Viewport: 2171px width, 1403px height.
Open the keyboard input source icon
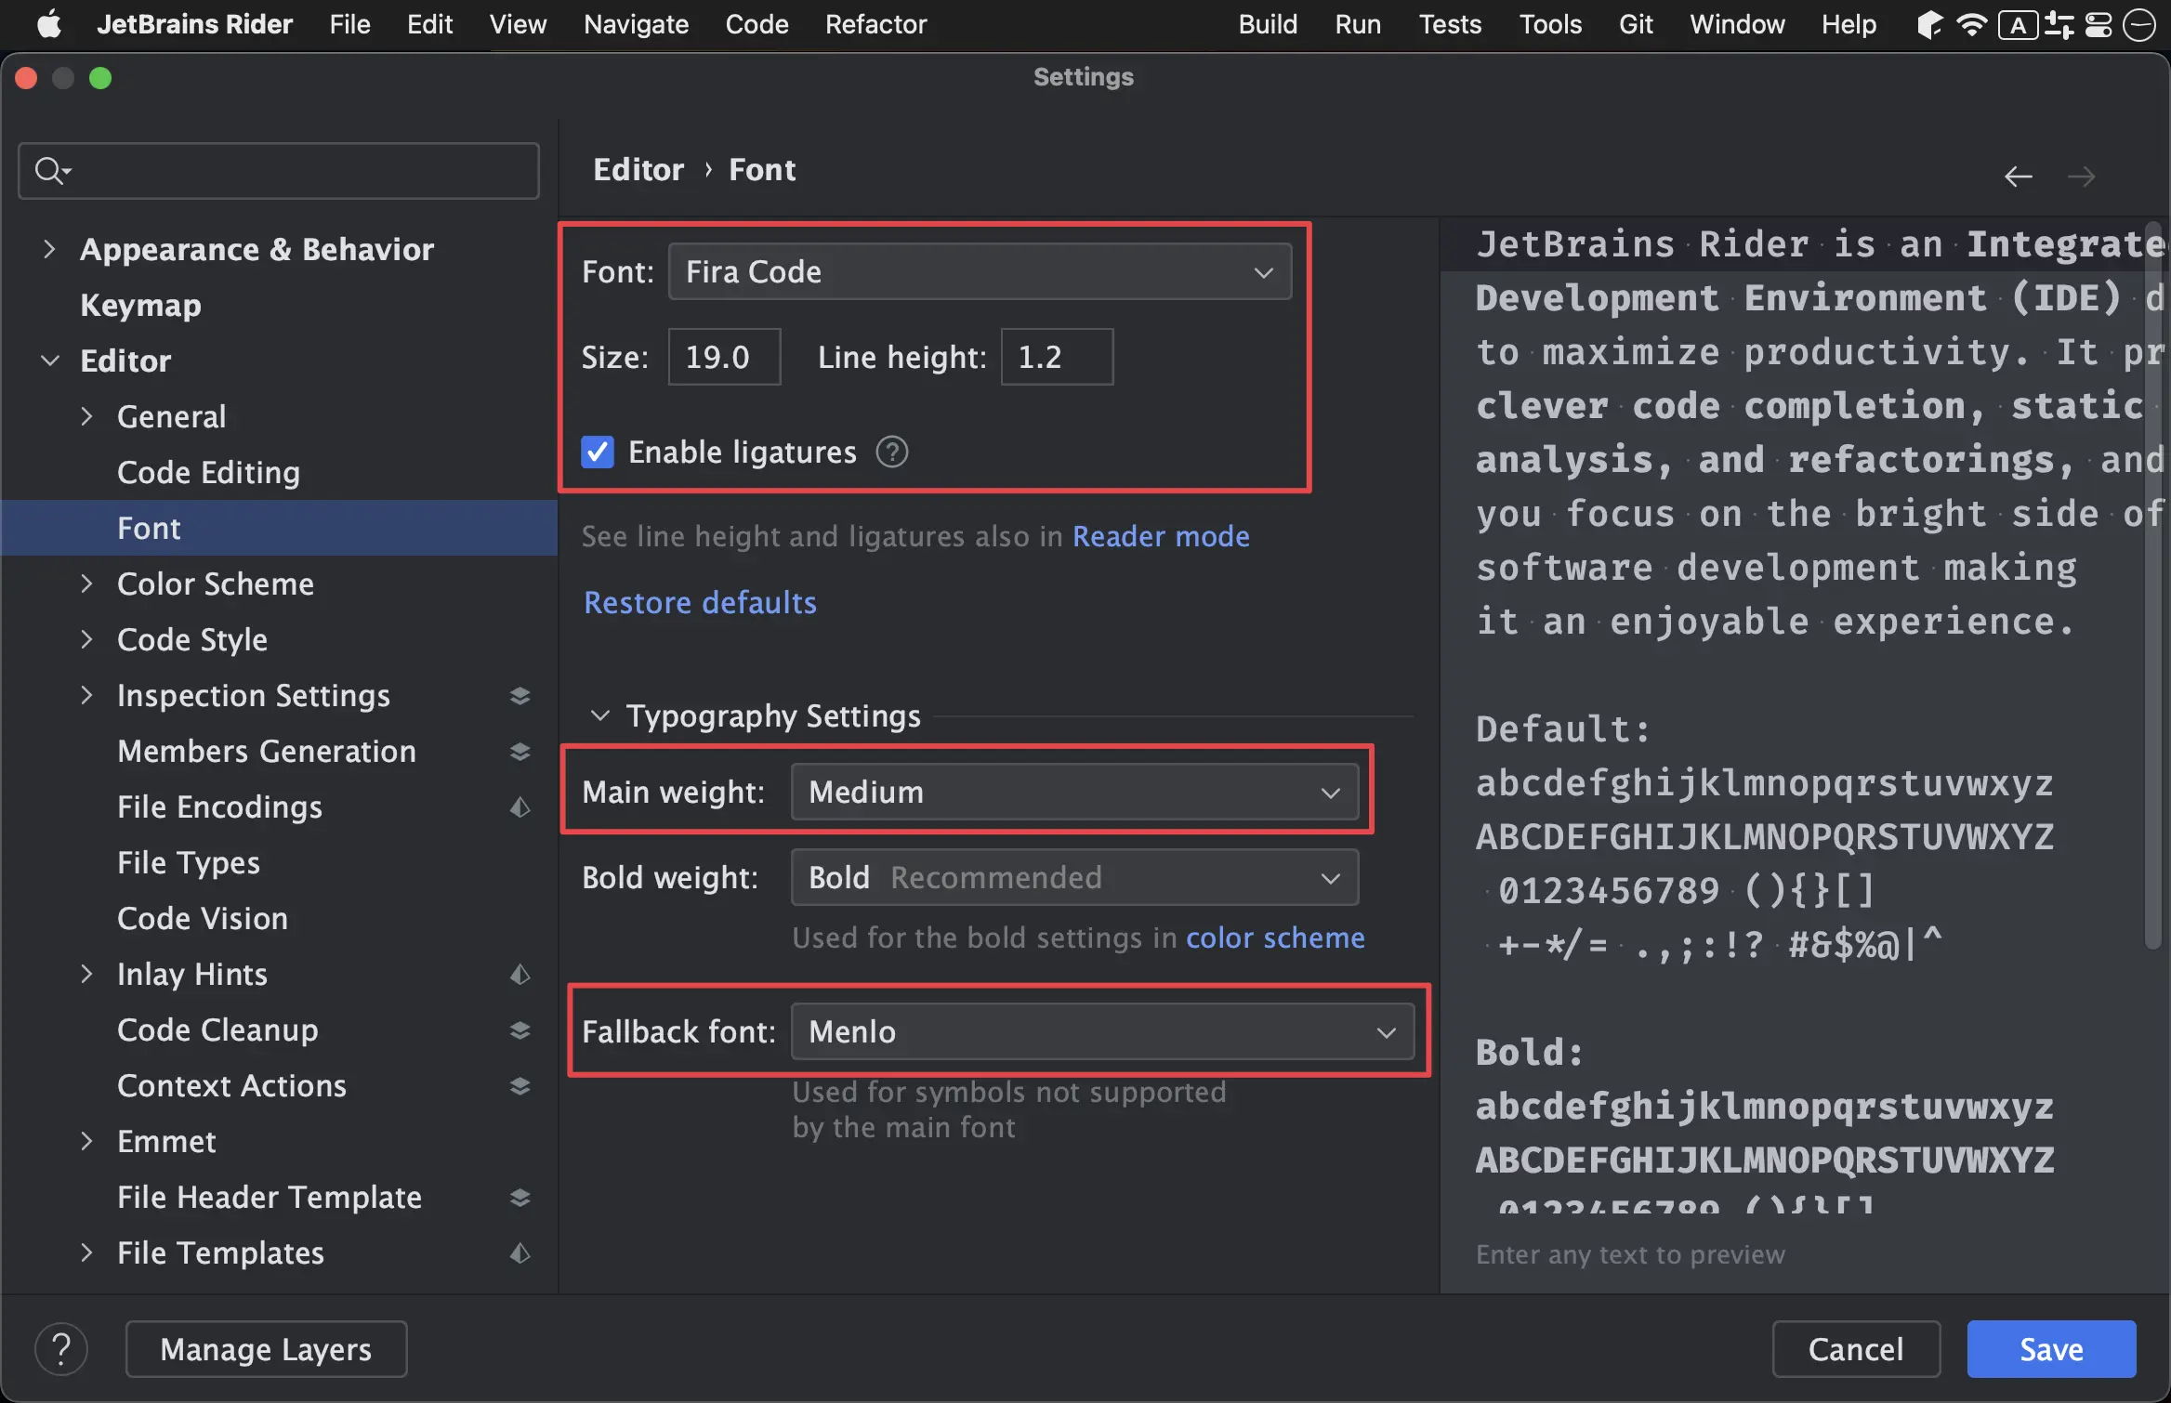(2018, 25)
